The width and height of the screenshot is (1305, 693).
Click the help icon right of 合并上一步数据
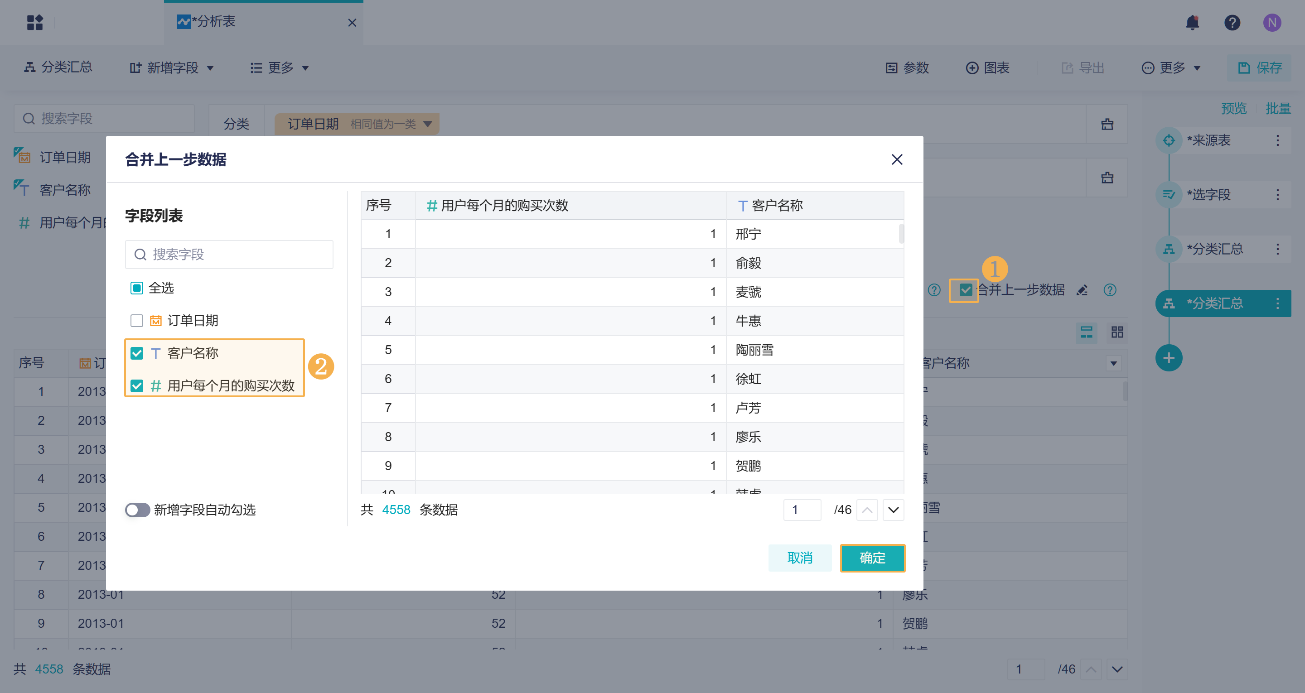(x=1110, y=290)
